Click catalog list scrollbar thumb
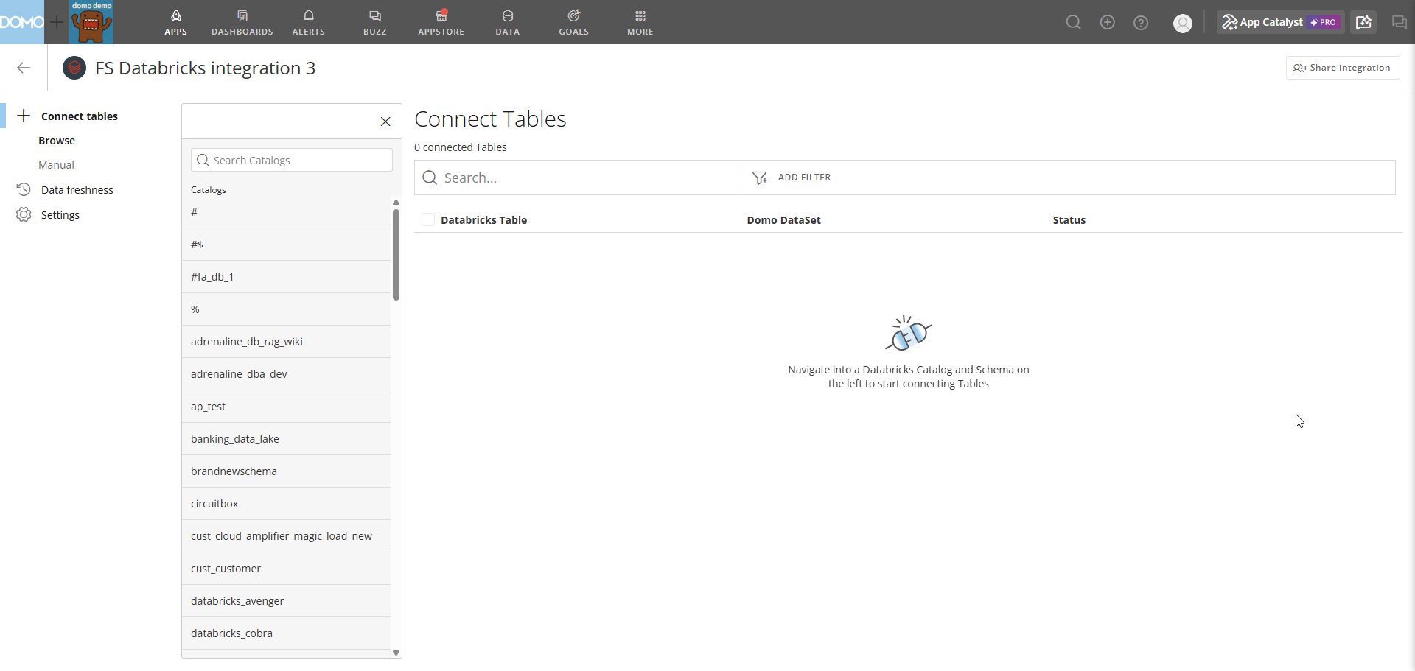This screenshot has width=1415, height=671. coord(396,255)
